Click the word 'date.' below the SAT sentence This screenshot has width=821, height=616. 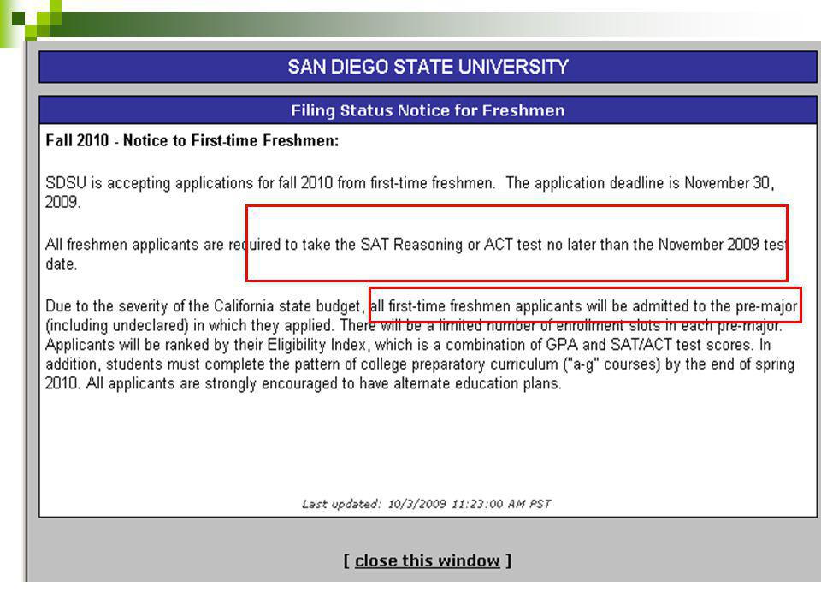click(x=62, y=264)
